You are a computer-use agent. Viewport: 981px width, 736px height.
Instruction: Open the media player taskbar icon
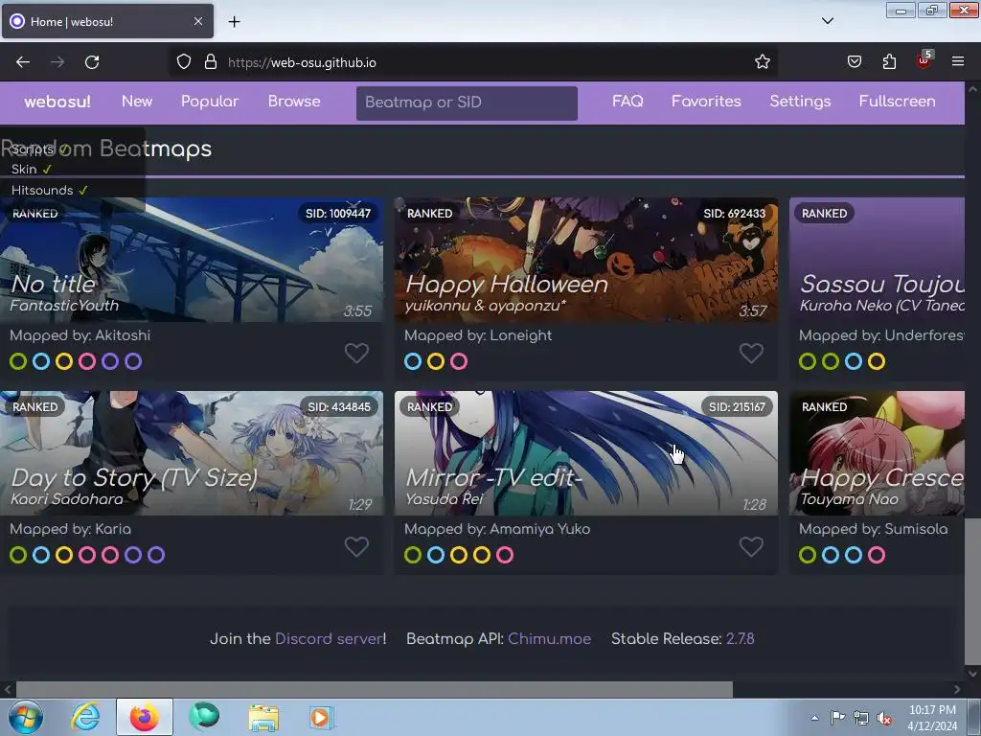pyautogui.click(x=322, y=717)
